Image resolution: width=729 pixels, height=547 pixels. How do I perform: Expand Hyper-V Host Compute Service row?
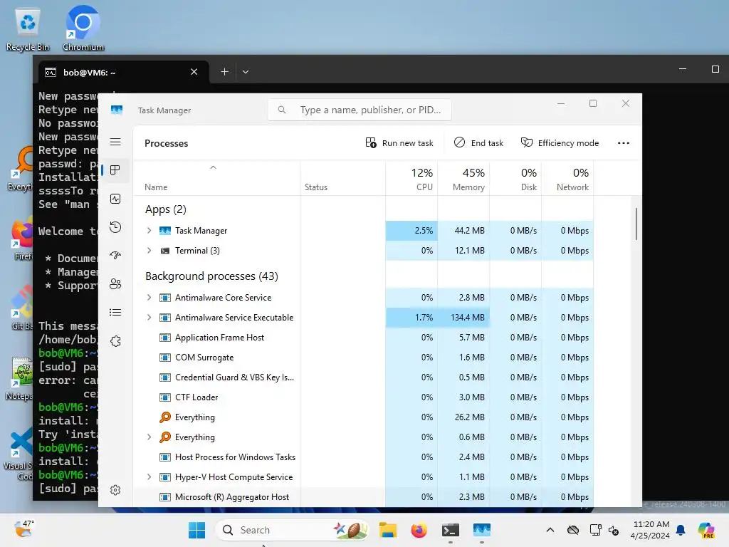point(149,476)
